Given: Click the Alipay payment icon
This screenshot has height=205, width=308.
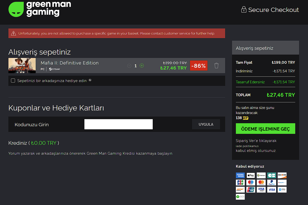Looking at the screenshot, I should tap(282, 190).
